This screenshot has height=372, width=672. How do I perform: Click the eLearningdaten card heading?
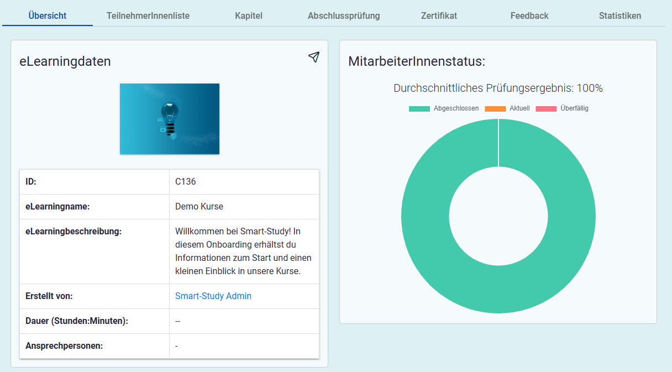65,61
